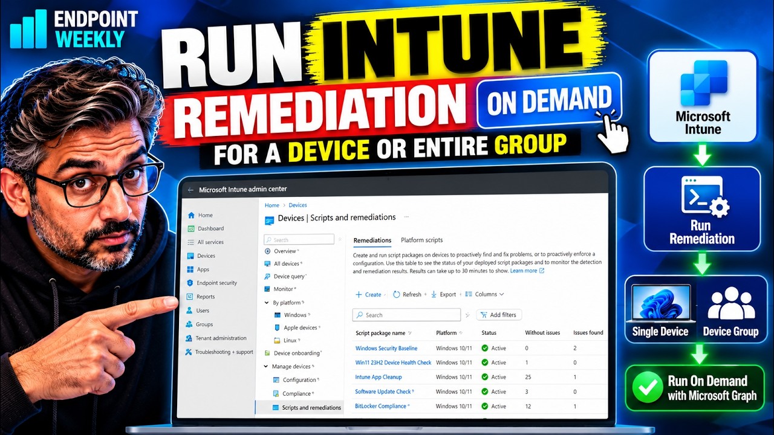This screenshot has width=774, height=435.
Task: Click the Add filters button
Action: click(499, 315)
